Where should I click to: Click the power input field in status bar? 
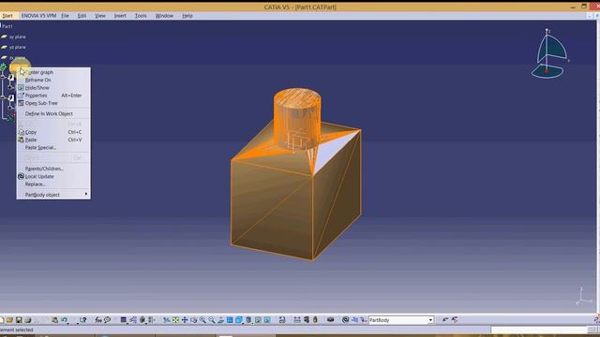click(x=539, y=330)
